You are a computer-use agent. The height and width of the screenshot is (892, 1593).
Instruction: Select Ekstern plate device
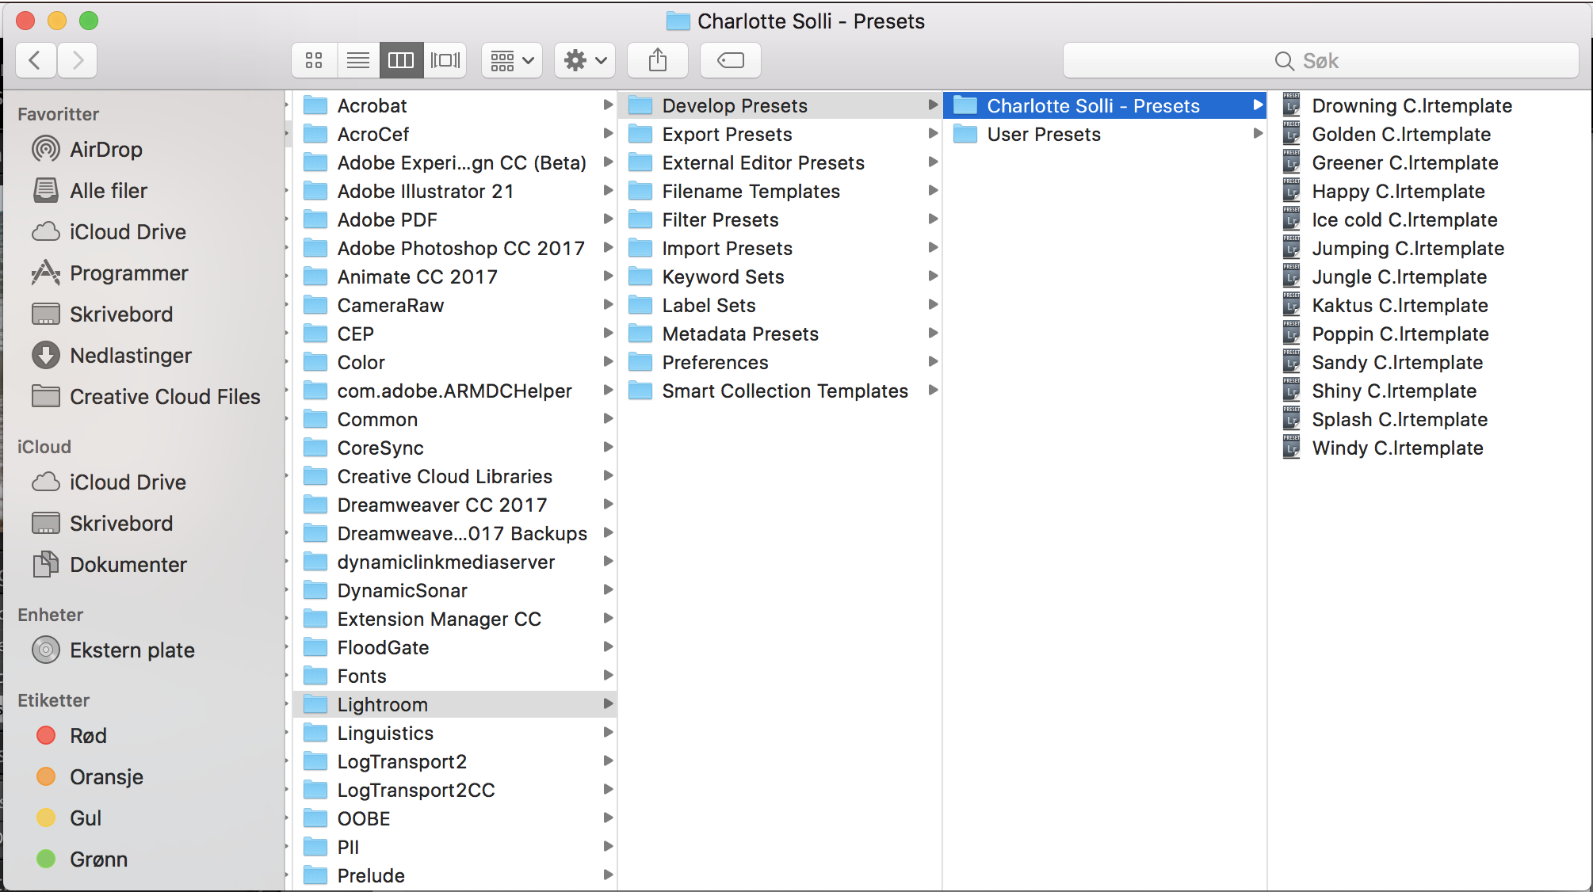132,650
